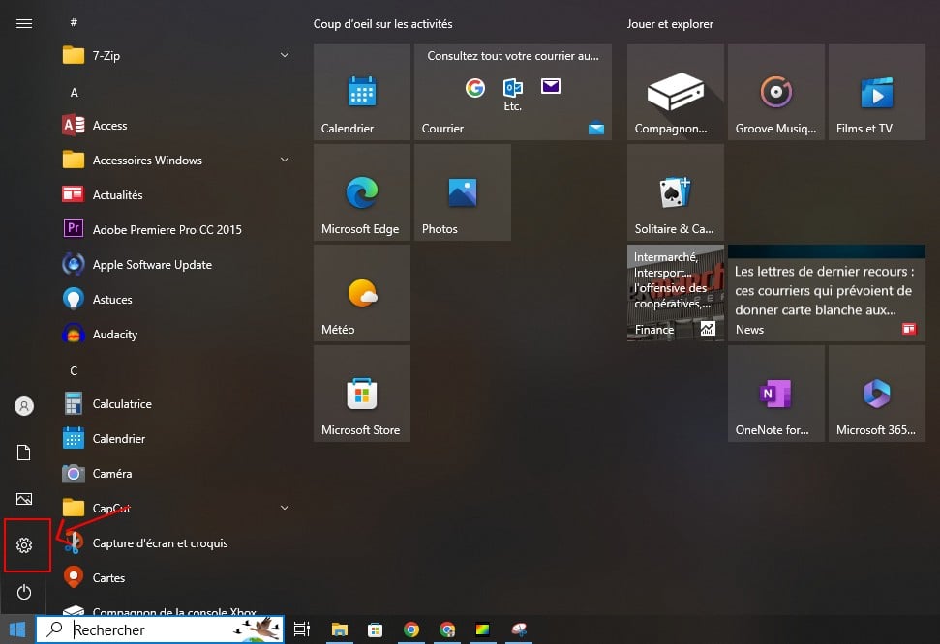This screenshot has height=644, width=940.
Task: Open Apple Software Update
Action: pos(177,264)
